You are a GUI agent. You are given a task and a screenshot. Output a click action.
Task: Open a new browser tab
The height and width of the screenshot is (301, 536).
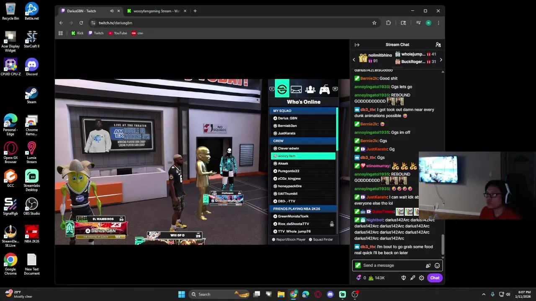[x=195, y=11]
